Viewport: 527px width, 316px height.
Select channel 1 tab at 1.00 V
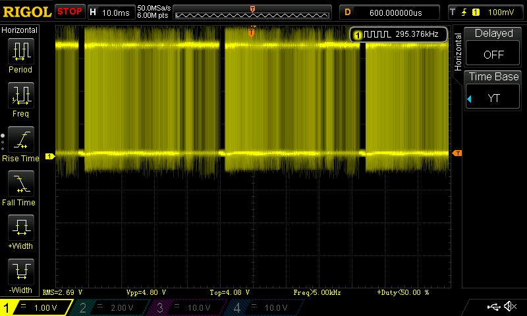point(36,307)
